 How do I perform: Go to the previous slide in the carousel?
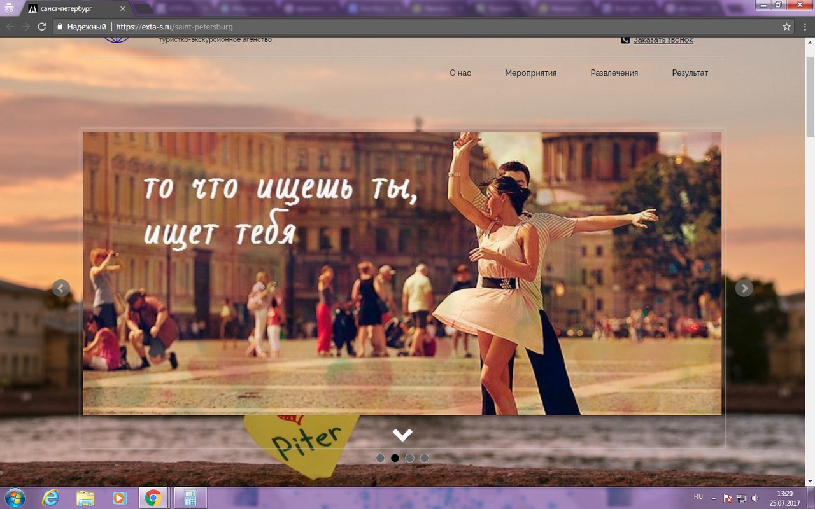point(60,288)
